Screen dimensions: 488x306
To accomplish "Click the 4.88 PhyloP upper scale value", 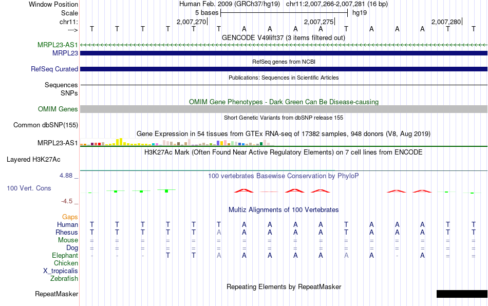I will coord(66,176).
